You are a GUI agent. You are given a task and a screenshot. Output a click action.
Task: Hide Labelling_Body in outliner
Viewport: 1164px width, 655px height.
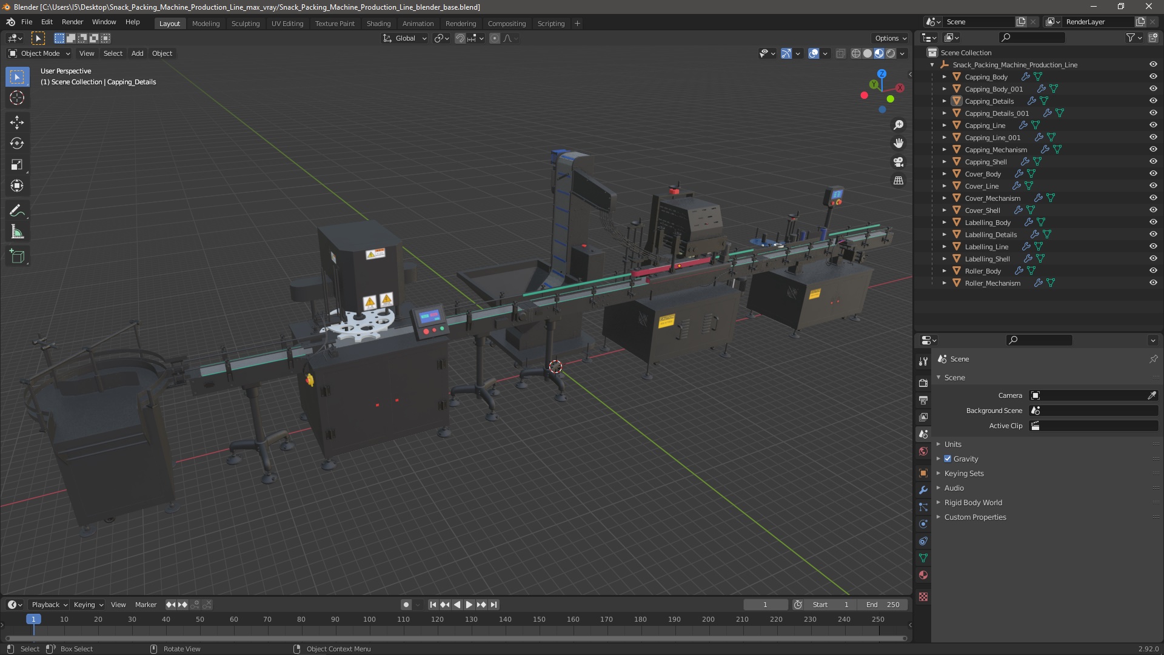click(1153, 222)
